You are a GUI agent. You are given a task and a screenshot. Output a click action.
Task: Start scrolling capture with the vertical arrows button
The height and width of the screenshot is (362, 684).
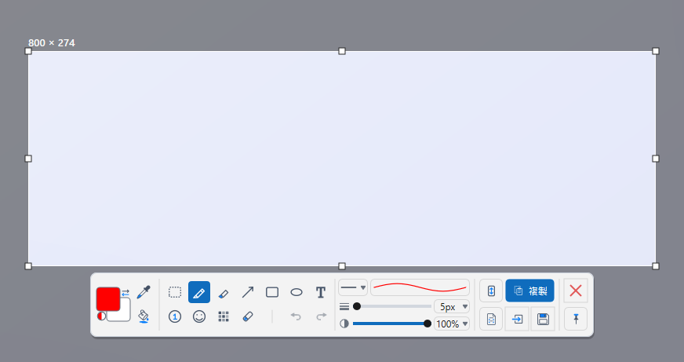[x=491, y=291]
